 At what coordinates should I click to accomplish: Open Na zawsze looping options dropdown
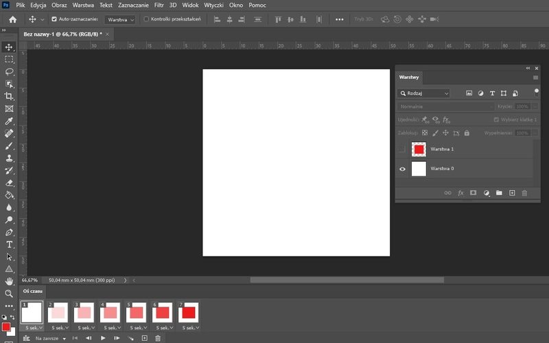click(x=50, y=338)
